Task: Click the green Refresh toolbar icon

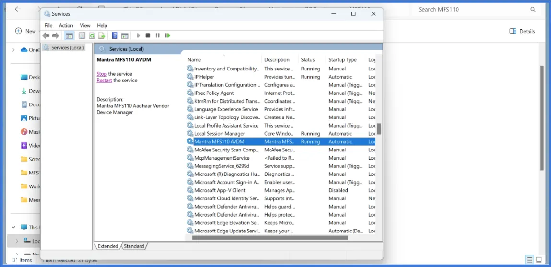Action: coord(92,35)
